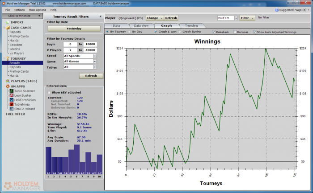Collapse the CASH GAMES tree node
This screenshot has height=193, width=313.
click(x=4, y=28)
